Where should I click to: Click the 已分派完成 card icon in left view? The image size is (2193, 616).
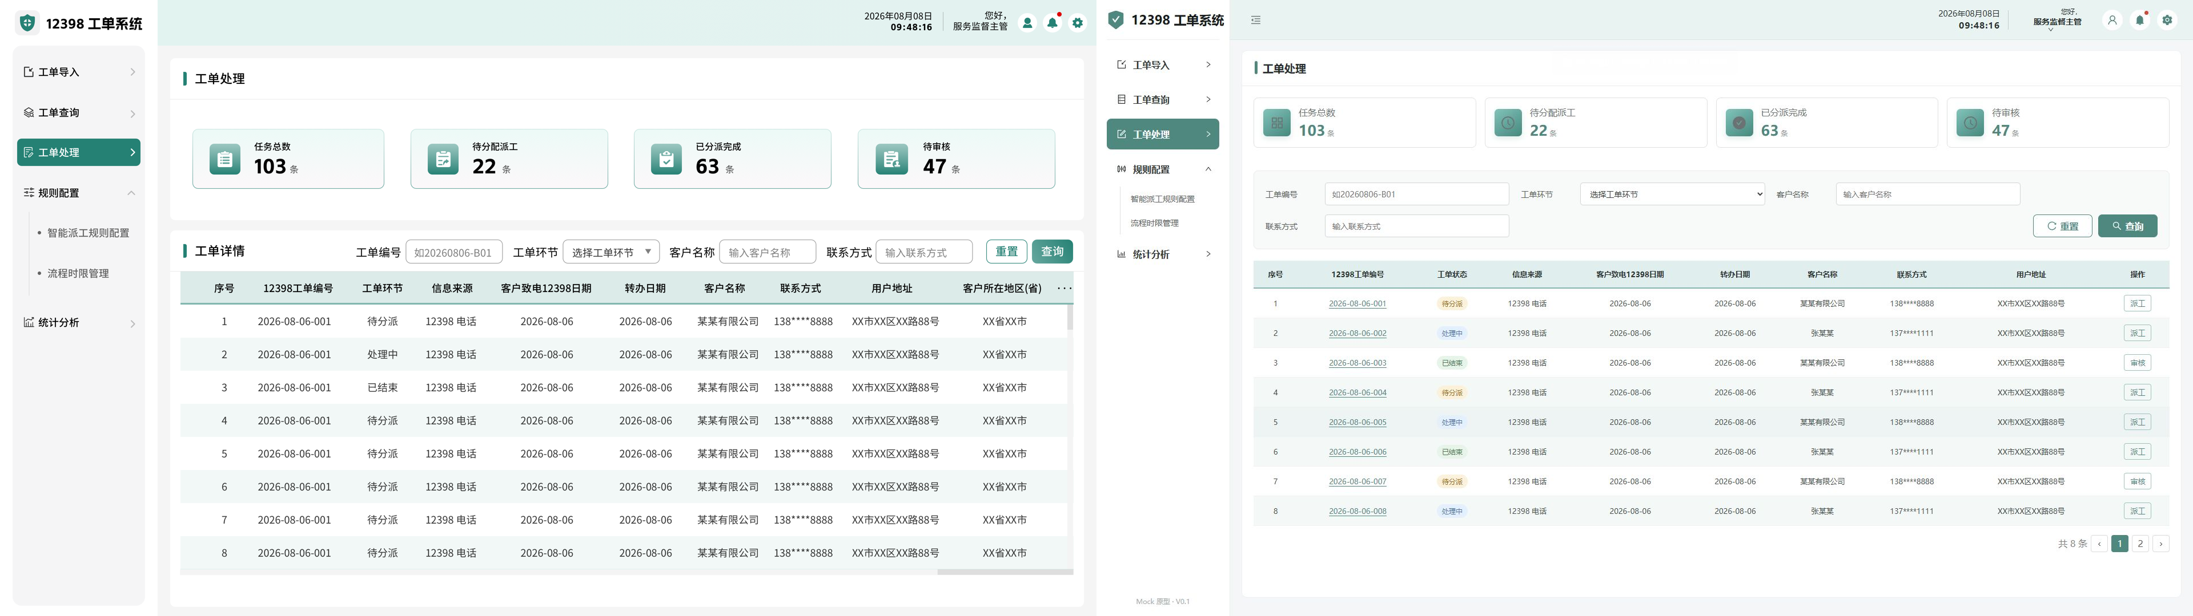666,159
